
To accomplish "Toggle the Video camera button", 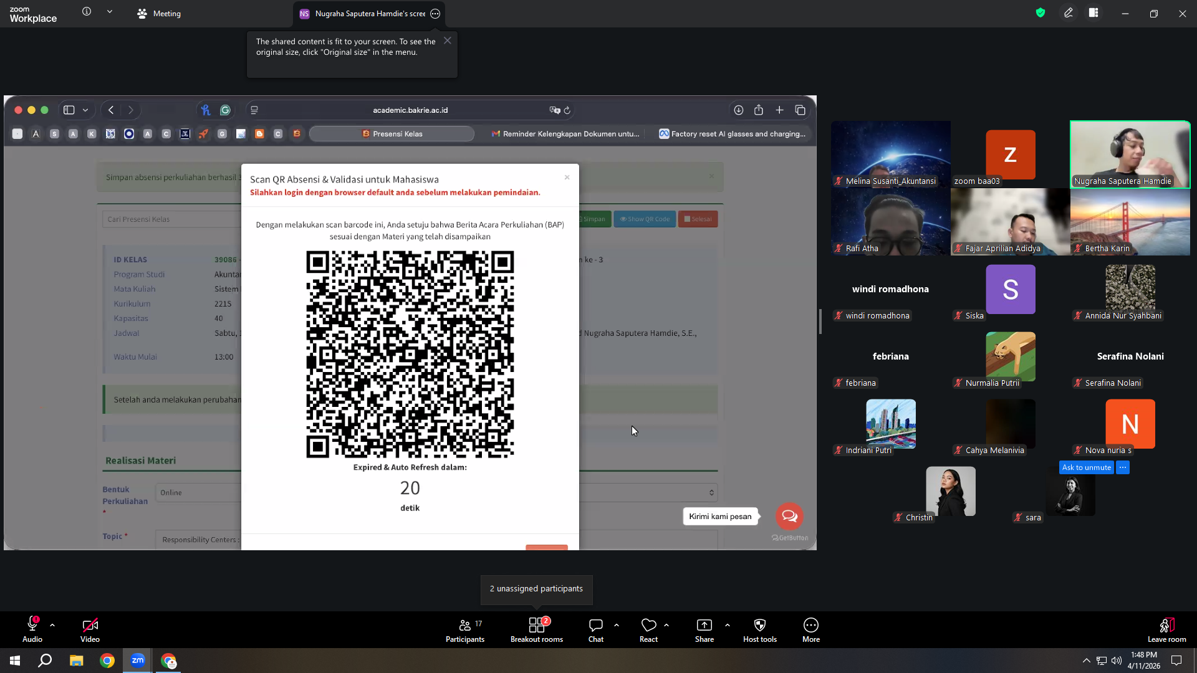I will [90, 629].
